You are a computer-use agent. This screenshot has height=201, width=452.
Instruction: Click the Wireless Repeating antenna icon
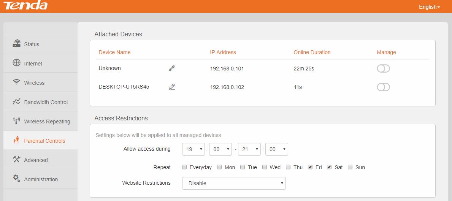pyautogui.click(x=16, y=121)
